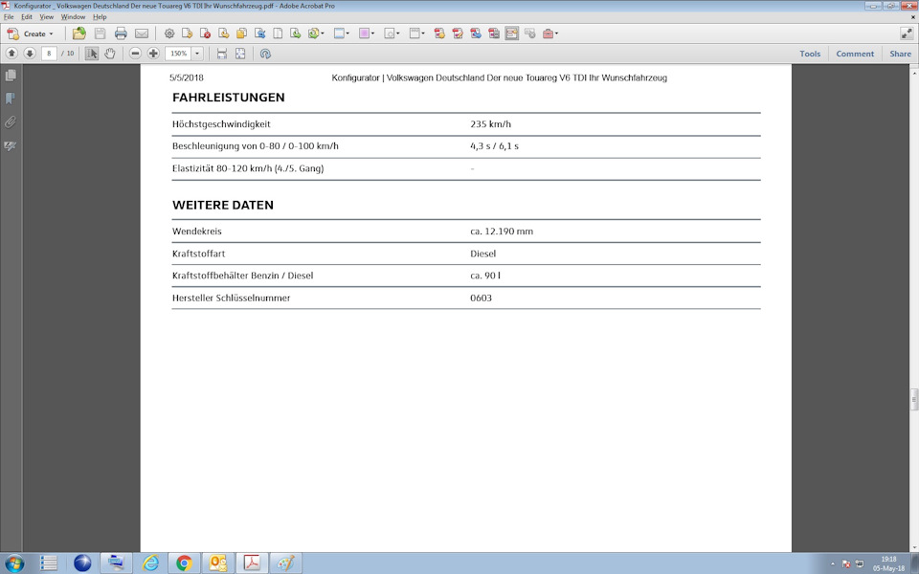Click the 'Wendekreis' row label
Image resolution: width=919 pixels, height=574 pixels.
[197, 232]
